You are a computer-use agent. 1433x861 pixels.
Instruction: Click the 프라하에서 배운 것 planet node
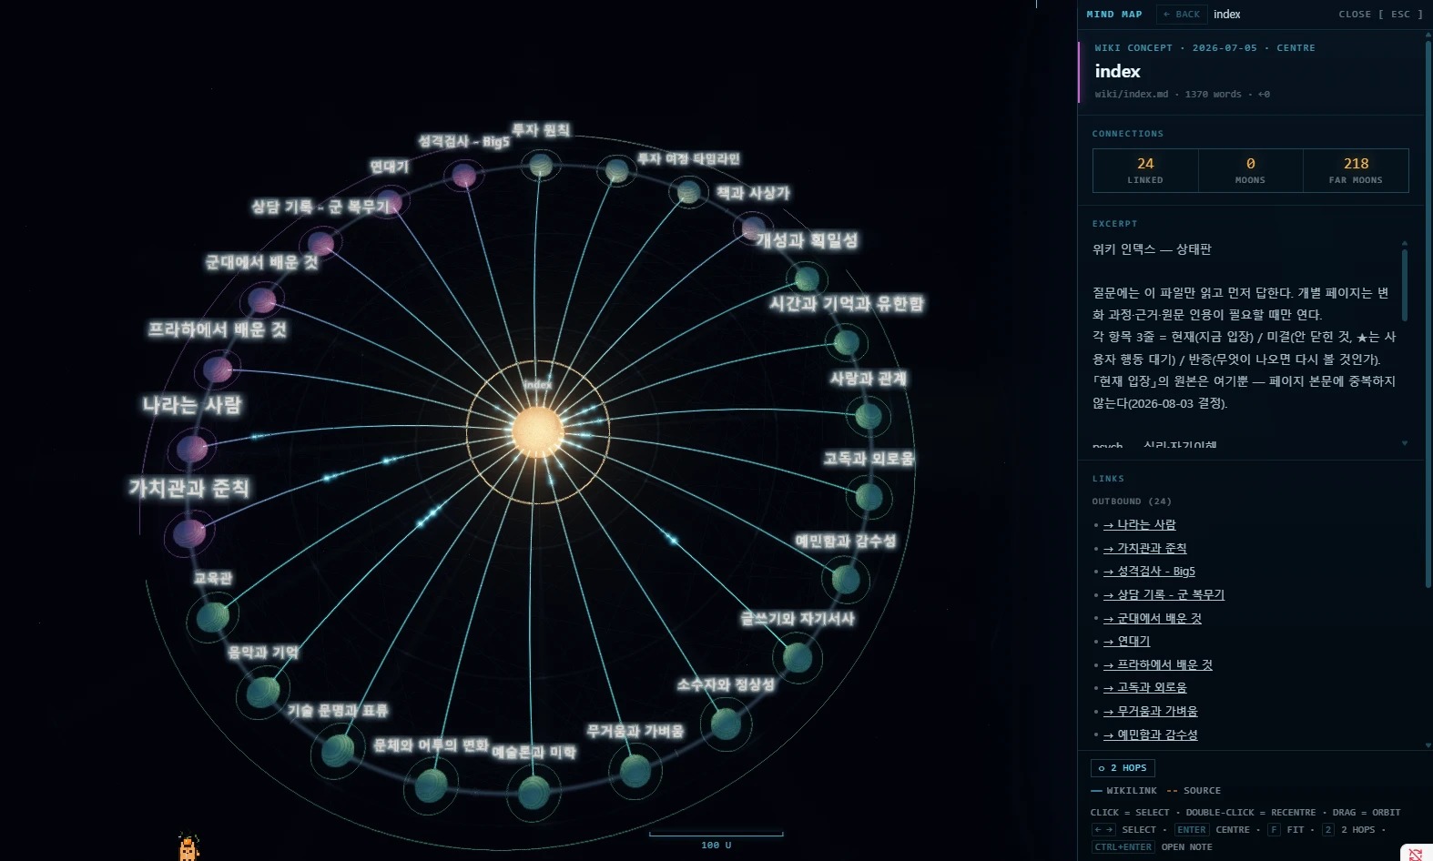click(x=218, y=370)
